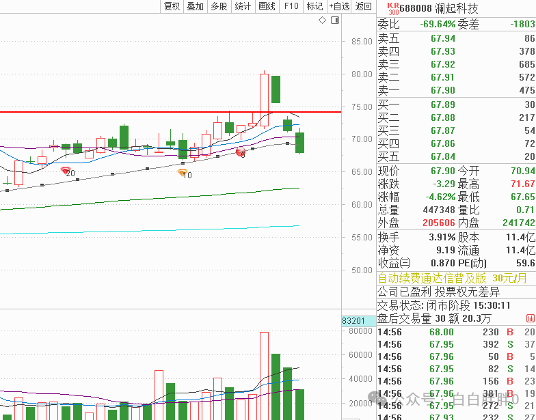
Task: Click the PE(动) value 59.6
Action: tap(526, 263)
